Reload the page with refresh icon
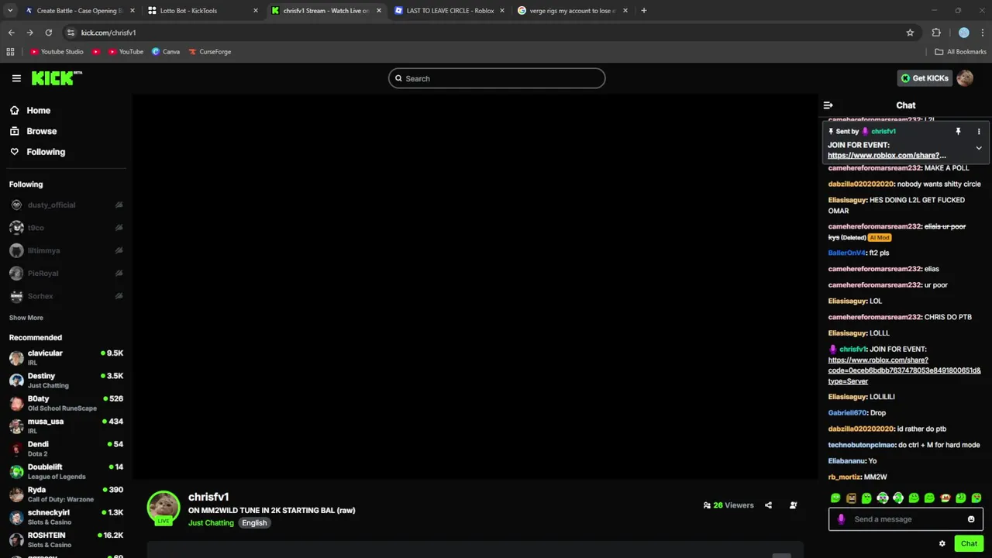Viewport: 992px width, 558px height. point(48,33)
